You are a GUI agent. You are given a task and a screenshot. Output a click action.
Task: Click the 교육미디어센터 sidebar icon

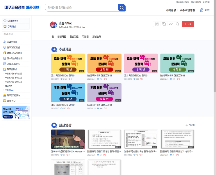tap(5, 64)
